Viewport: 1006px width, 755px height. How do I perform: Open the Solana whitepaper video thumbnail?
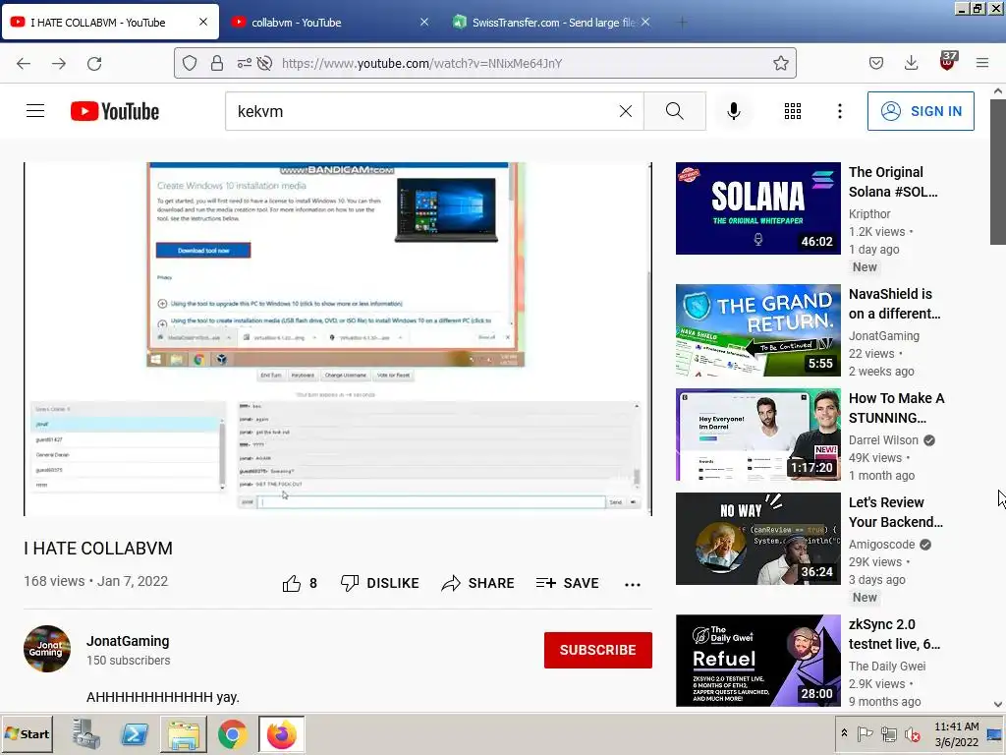757,208
